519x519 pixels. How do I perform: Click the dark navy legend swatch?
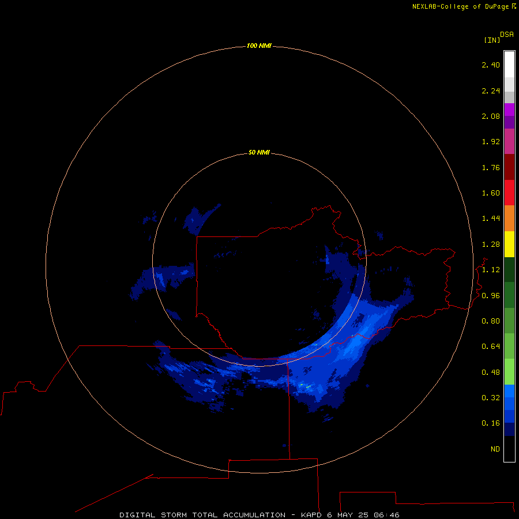(x=509, y=429)
